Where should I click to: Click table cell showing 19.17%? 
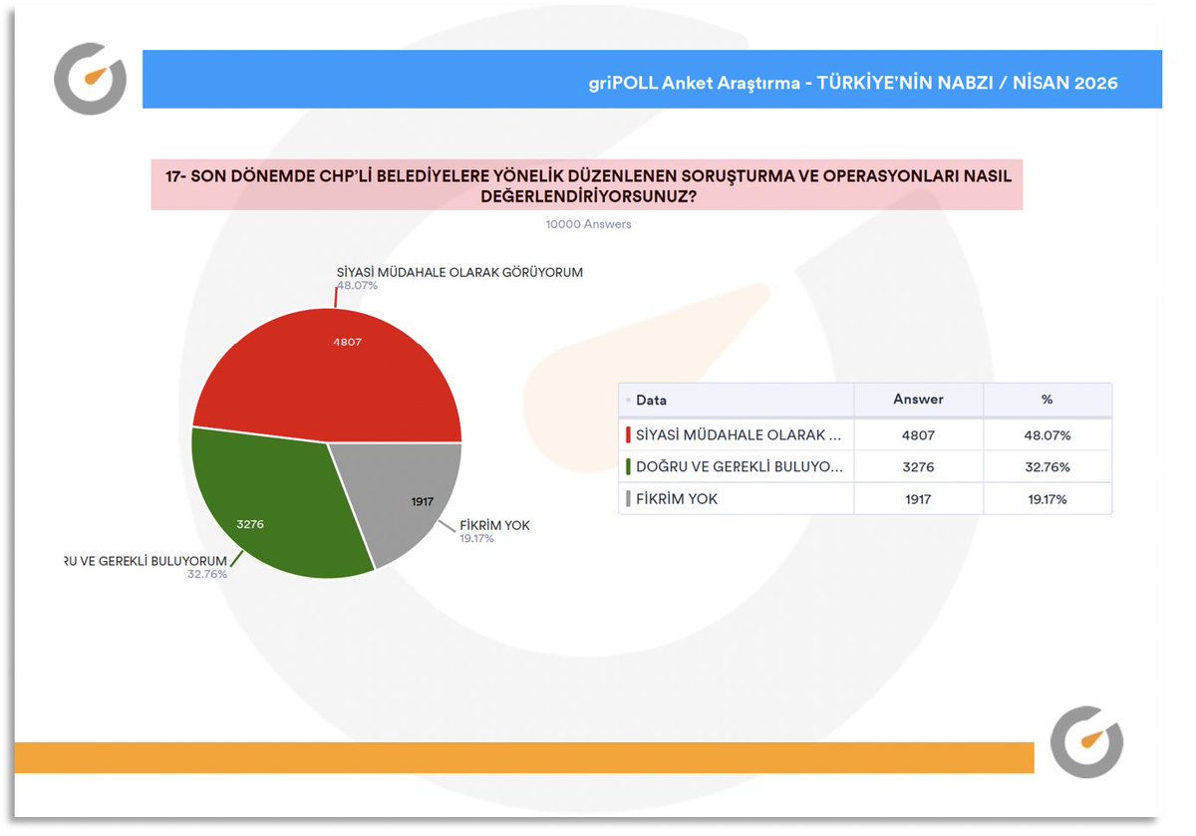(1046, 498)
